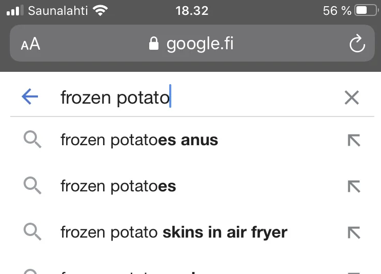This screenshot has width=381, height=274.
Task: Tap the google.fi address bar
Action: click(199, 44)
